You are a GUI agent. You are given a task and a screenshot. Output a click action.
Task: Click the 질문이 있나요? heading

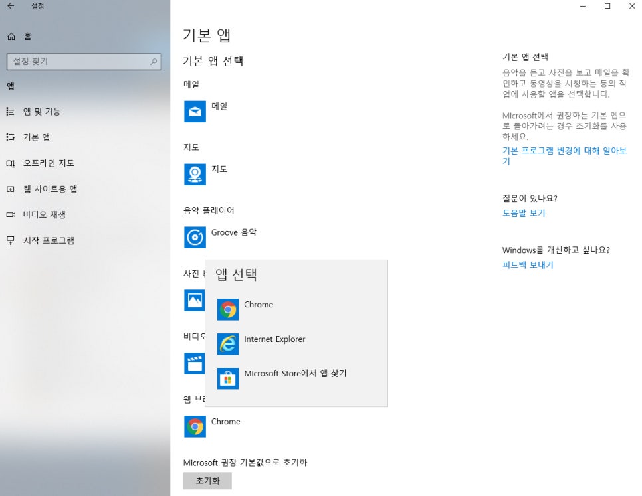(530, 199)
